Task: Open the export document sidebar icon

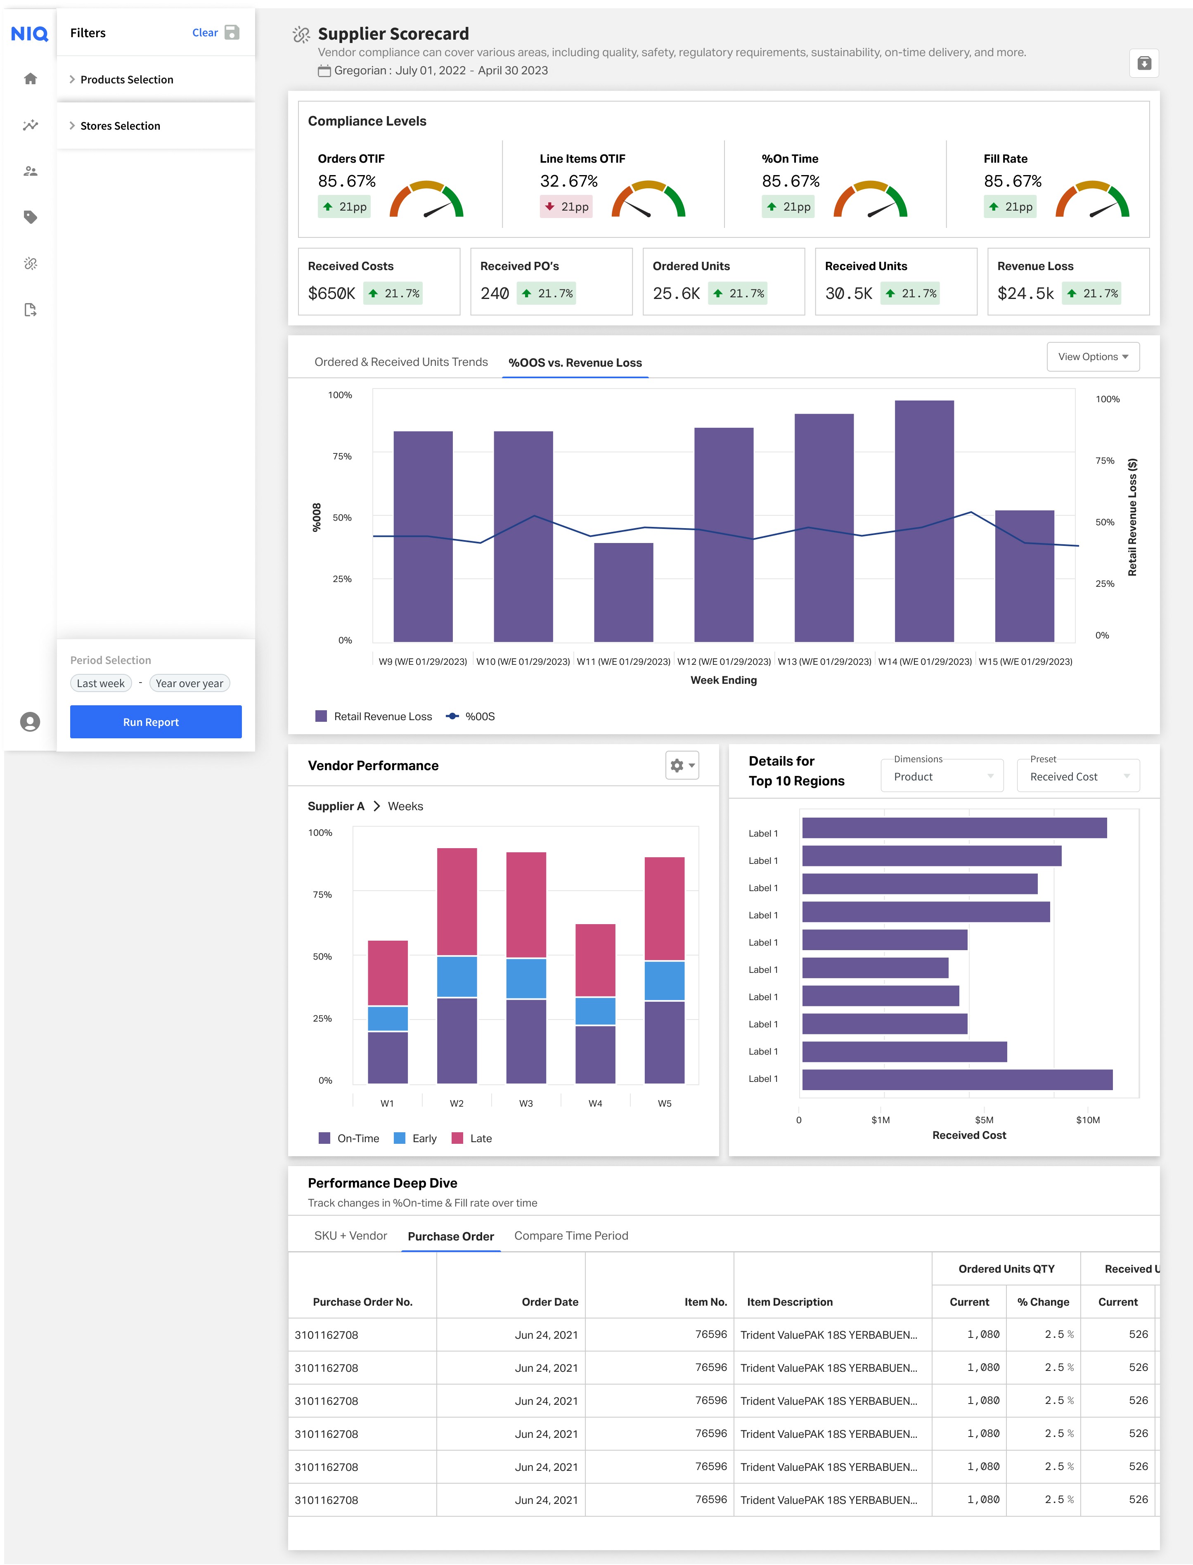Action: pos(30,310)
